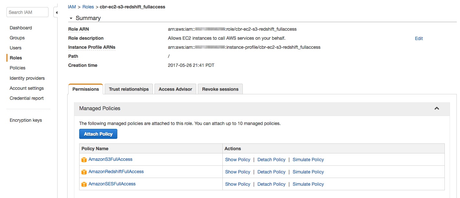The image size is (460, 198).
Task: Click the 'Allows EC2 instances' description text
Action: (x=227, y=38)
